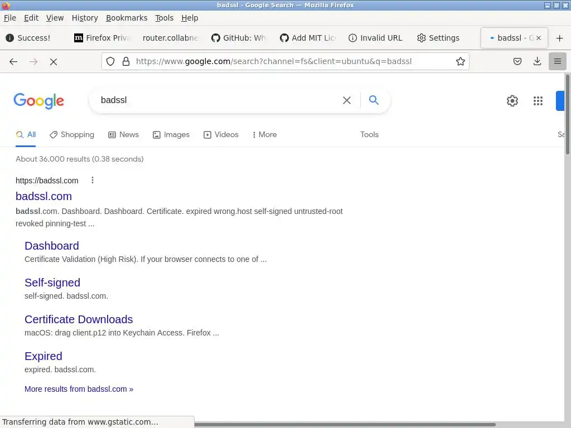The image size is (571, 428).
Task: Open the Downloads panel
Action: tap(537, 61)
